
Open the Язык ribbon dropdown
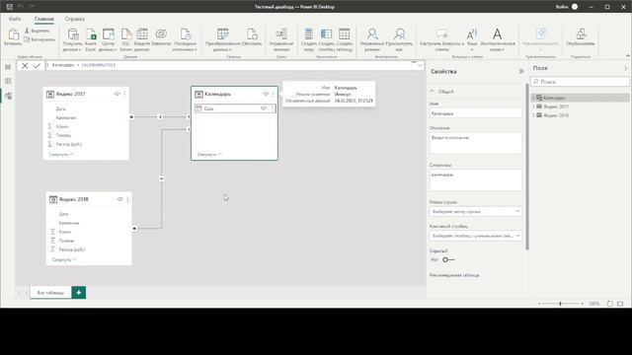(472, 39)
